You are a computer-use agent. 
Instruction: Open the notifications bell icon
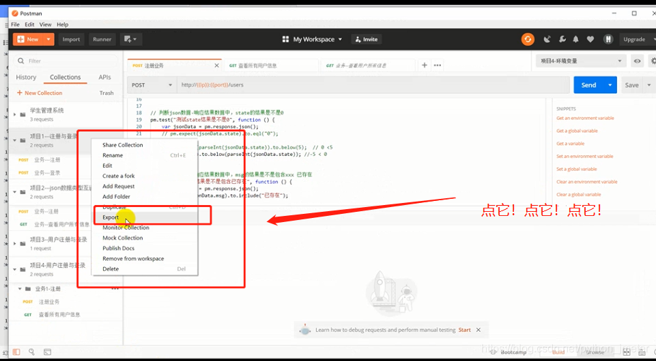(x=575, y=40)
